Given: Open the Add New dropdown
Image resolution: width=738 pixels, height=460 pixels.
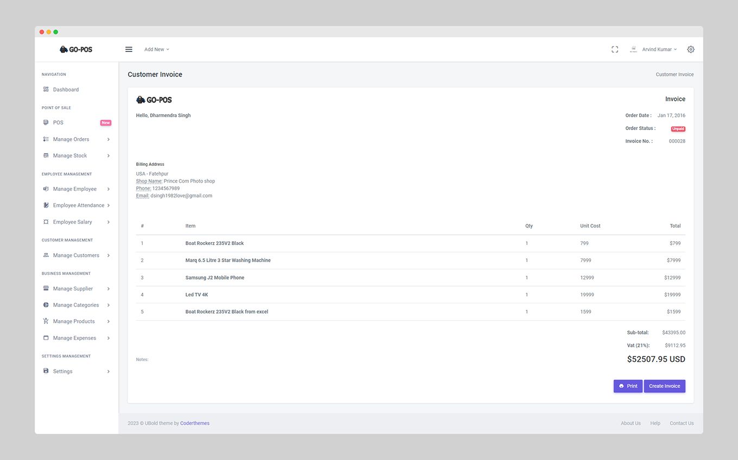Looking at the screenshot, I should tap(157, 49).
